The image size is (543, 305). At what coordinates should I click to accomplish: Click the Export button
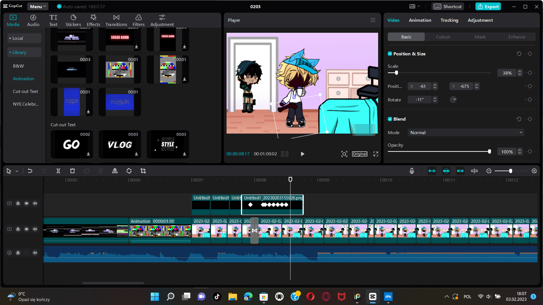488,6
